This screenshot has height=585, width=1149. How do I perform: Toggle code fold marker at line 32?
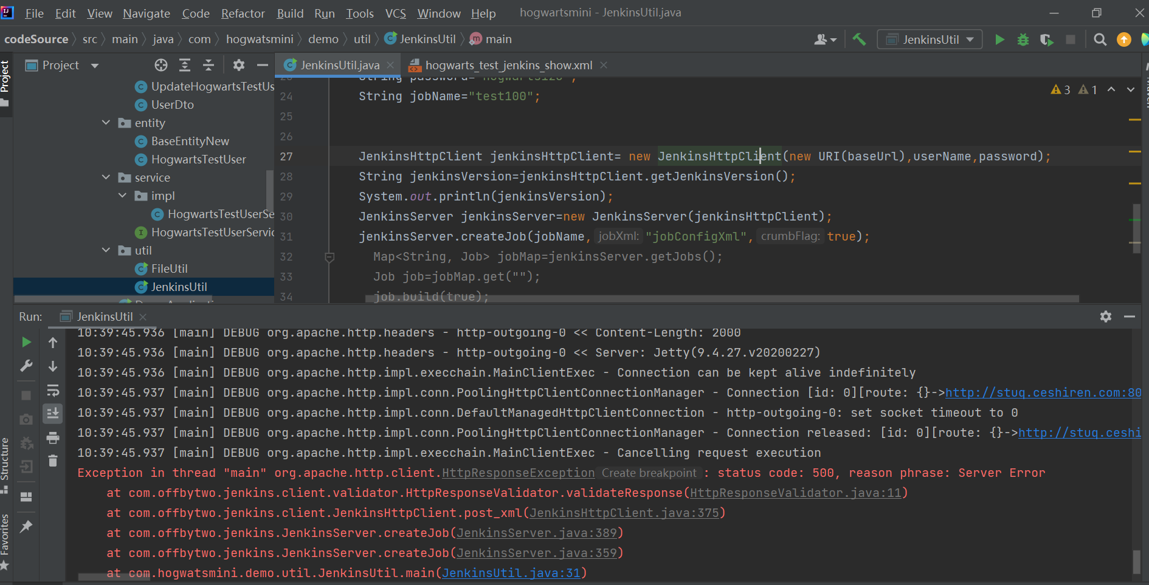point(330,258)
